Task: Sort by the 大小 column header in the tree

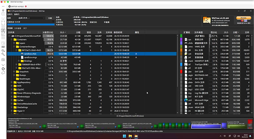Action: pyautogui.click(x=62, y=32)
